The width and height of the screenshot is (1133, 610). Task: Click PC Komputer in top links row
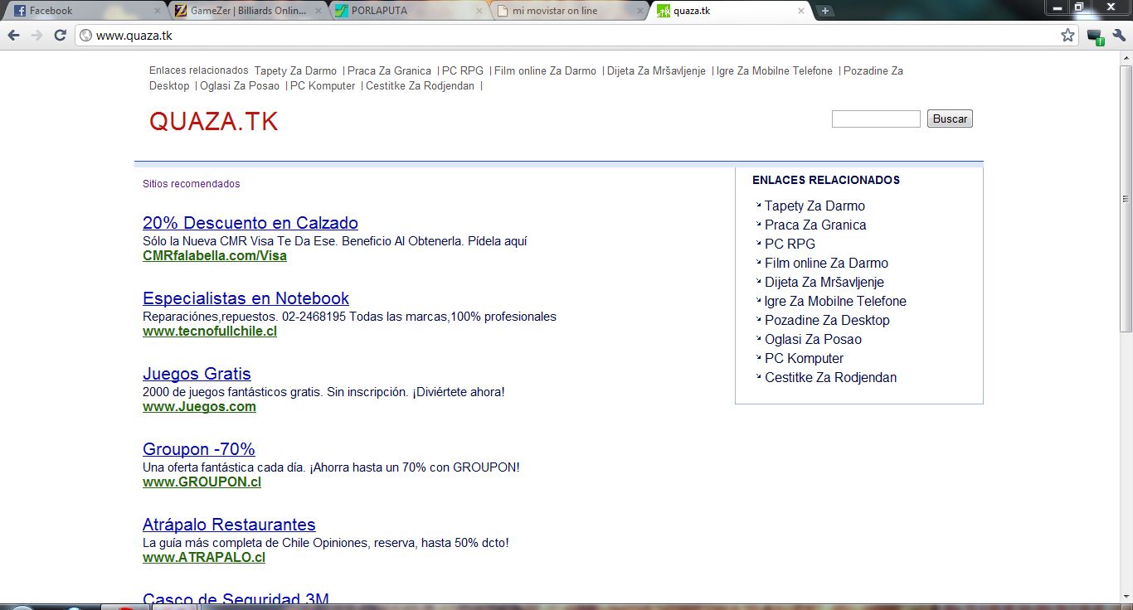(x=323, y=86)
